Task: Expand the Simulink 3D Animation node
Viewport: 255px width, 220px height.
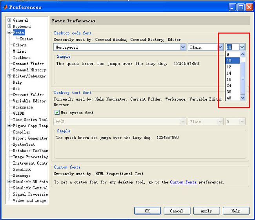Action: point(9,181)
